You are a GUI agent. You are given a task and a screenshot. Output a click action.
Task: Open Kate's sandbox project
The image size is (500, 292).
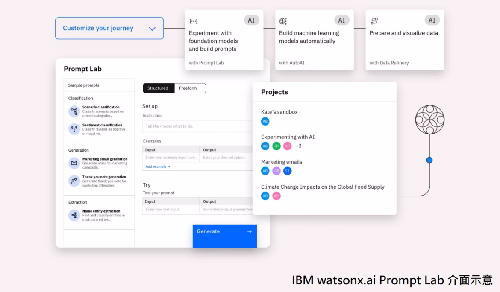pos(279,112)
